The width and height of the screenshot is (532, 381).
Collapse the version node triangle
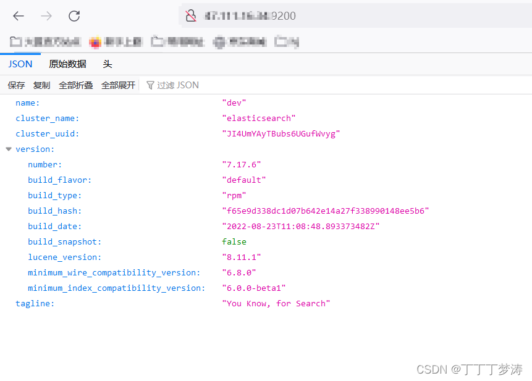[x=9, y=149]
